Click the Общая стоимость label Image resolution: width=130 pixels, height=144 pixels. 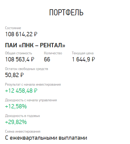point(18,53)
